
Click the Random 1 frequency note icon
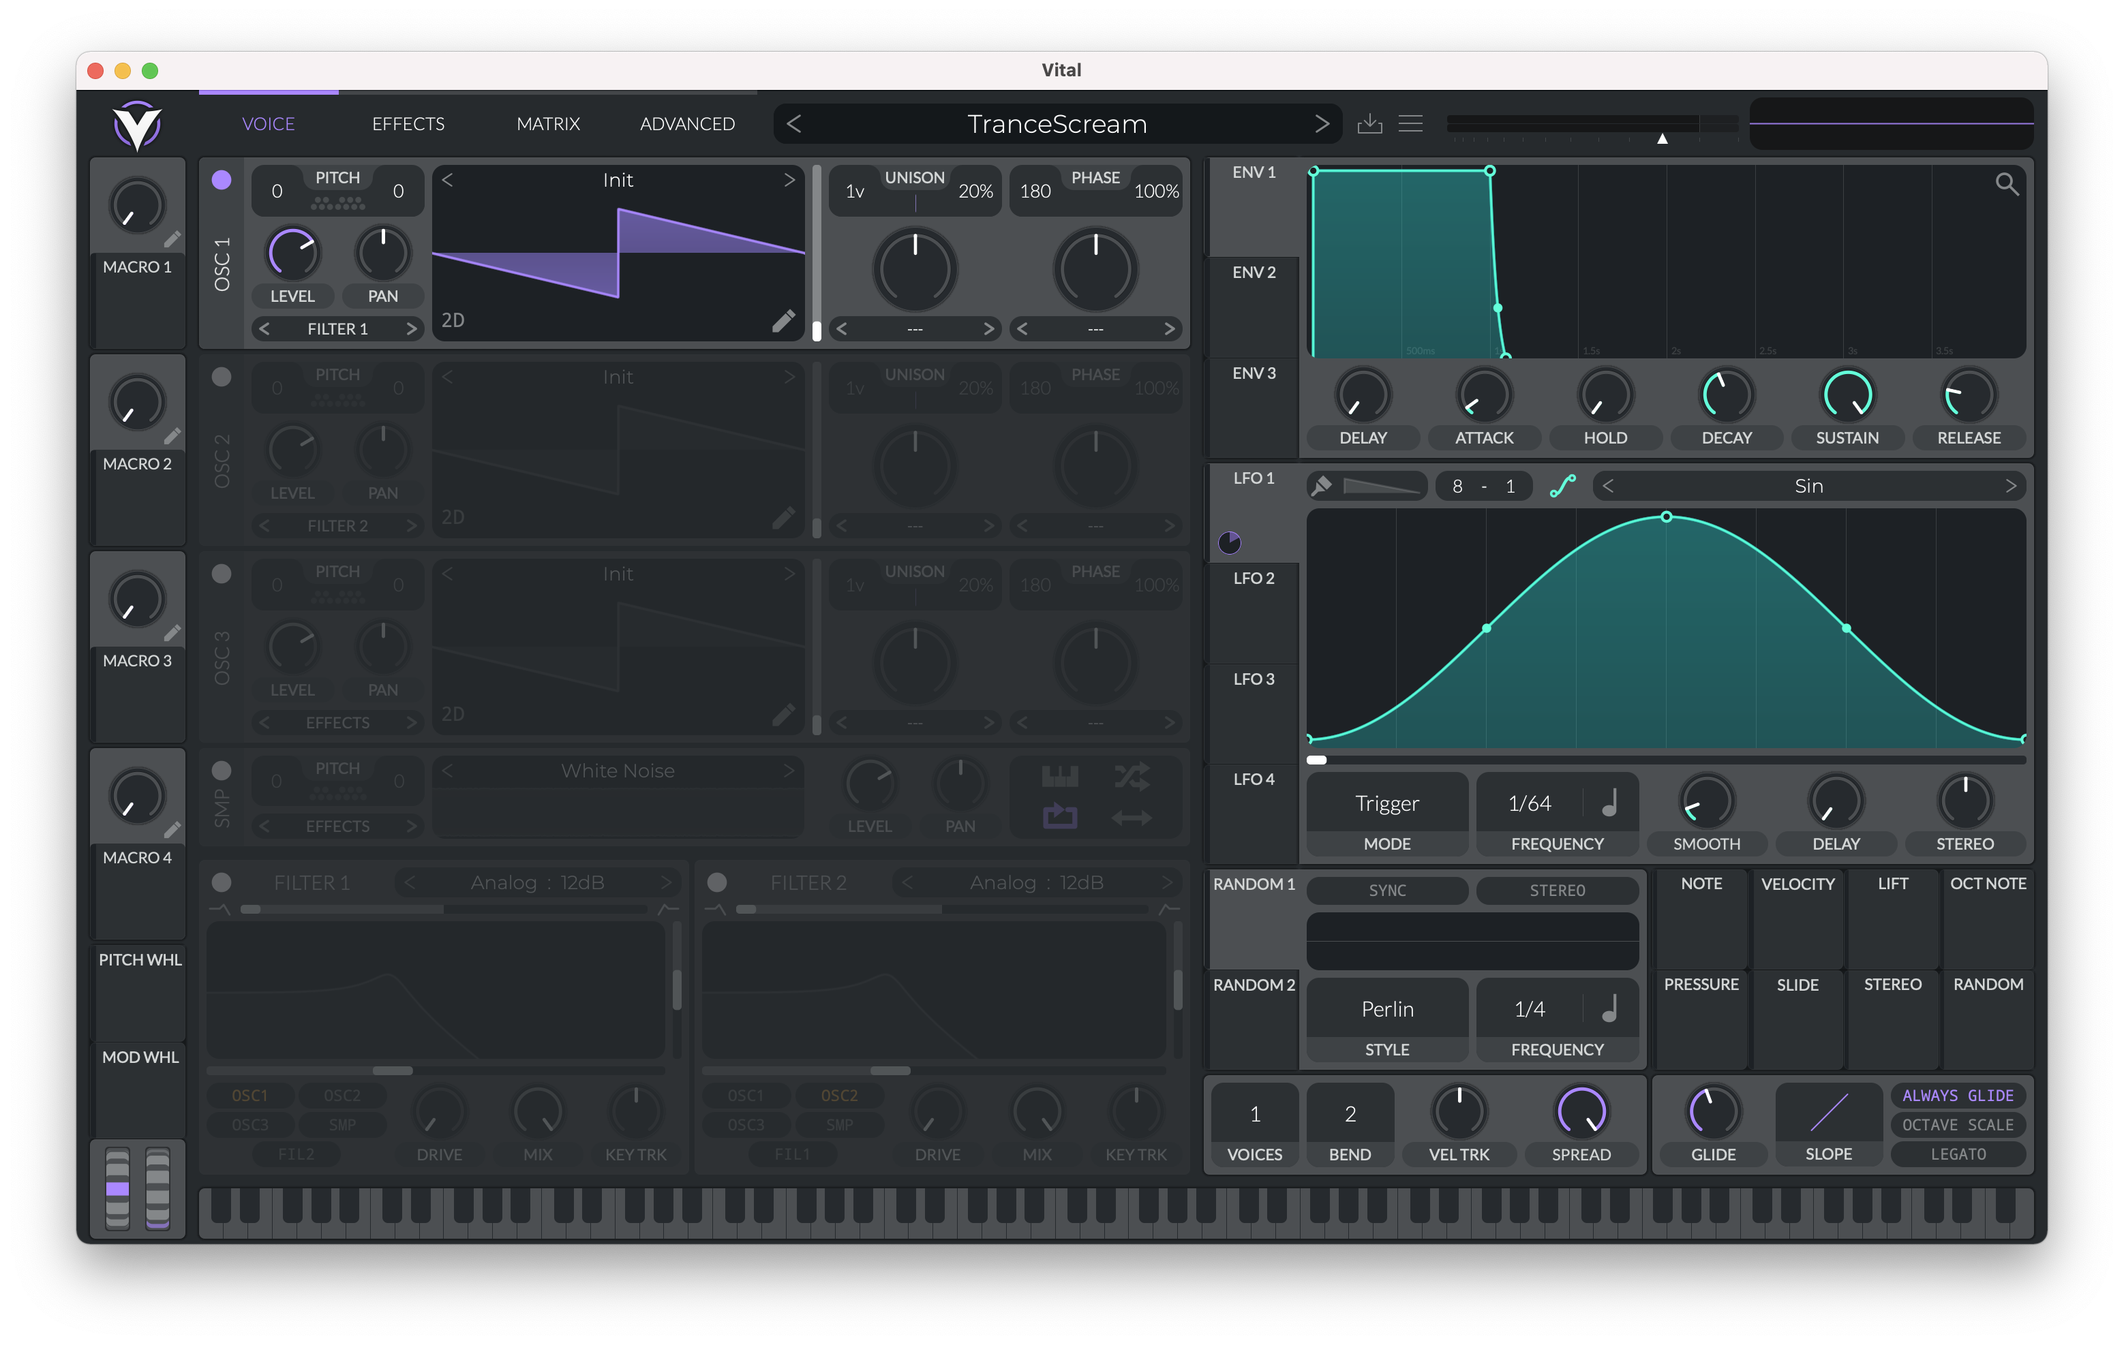pyautogui.click(x=1610, y=1008)
